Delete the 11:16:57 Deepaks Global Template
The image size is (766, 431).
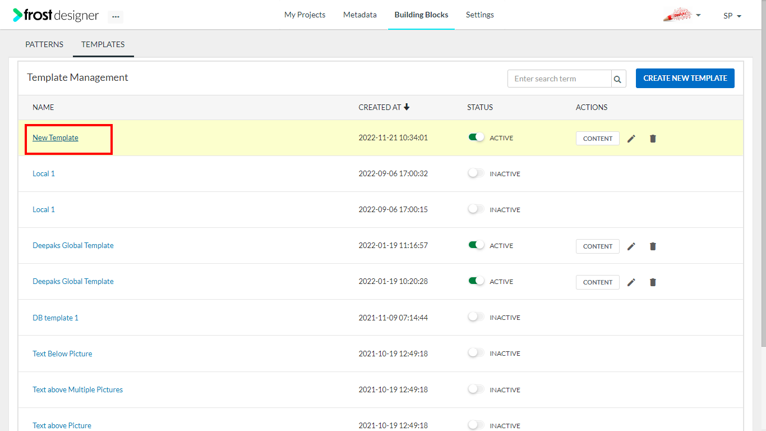(653, 246)
